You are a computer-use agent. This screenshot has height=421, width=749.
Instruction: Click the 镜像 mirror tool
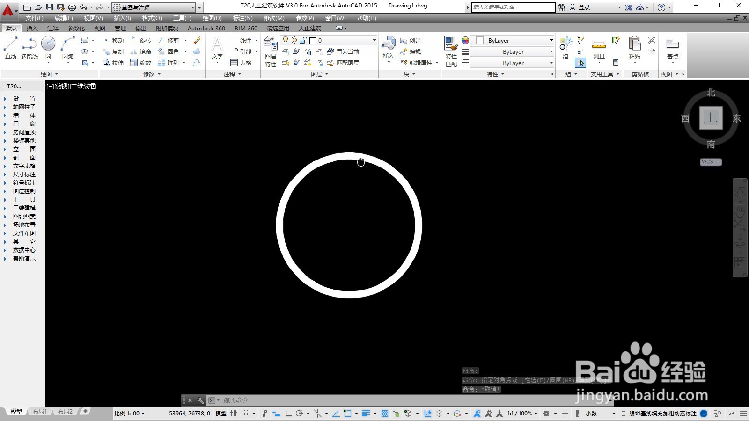click(140, 51)
